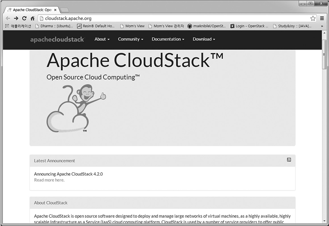Image resolution: width=329 pixels, height=226 pixels.
Task: Open the Mom's View bookmark
Action: [x=132, y=26]
